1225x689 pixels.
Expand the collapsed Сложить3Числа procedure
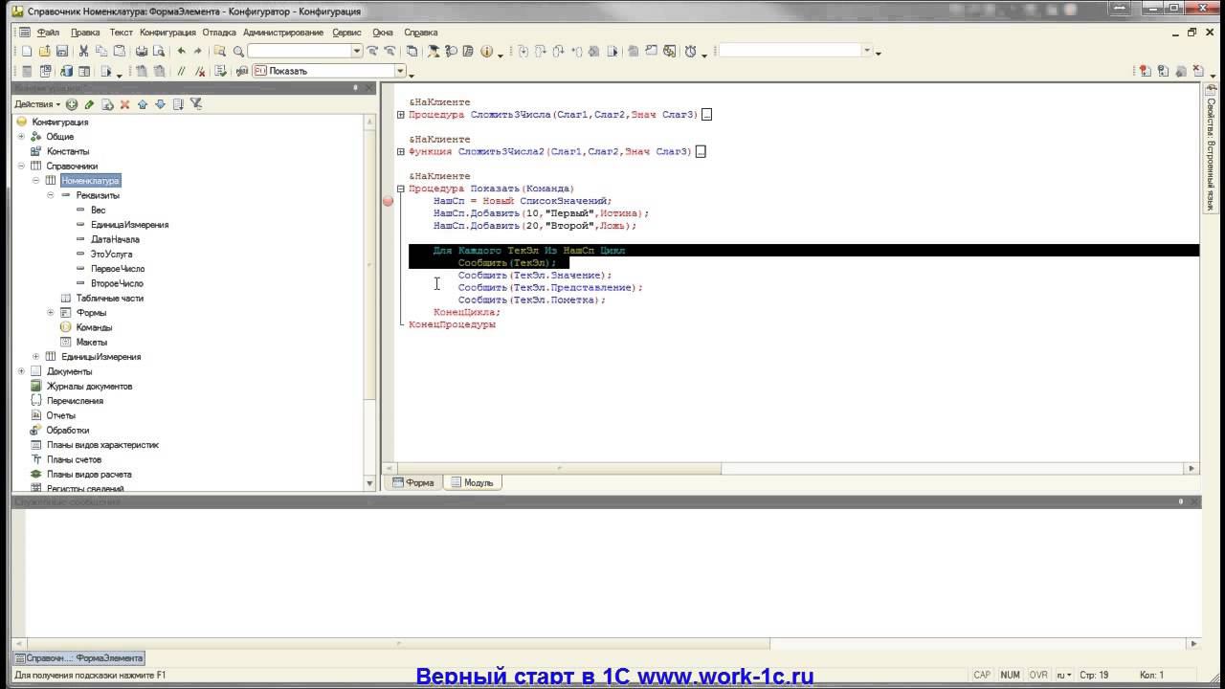401,115
